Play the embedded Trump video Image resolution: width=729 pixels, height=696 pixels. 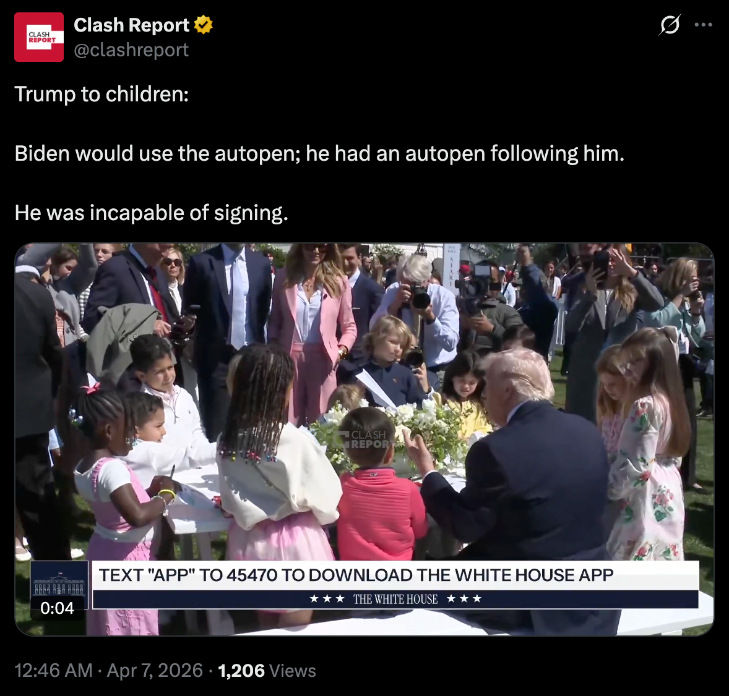tap(364, 439)
